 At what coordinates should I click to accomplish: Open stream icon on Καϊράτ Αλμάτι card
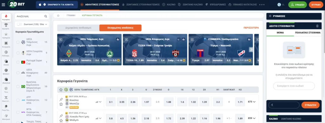[61, 39]
